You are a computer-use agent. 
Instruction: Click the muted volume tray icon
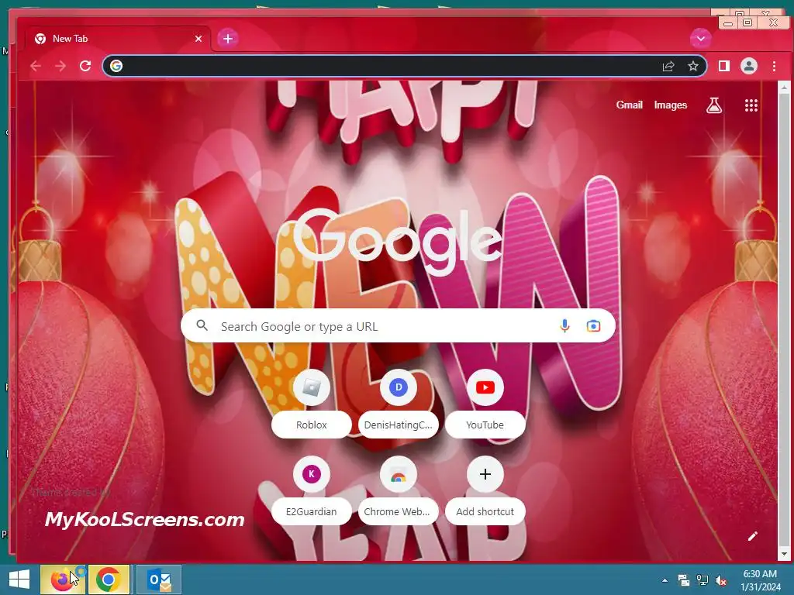pyautogui.click(x=721, y=580)
